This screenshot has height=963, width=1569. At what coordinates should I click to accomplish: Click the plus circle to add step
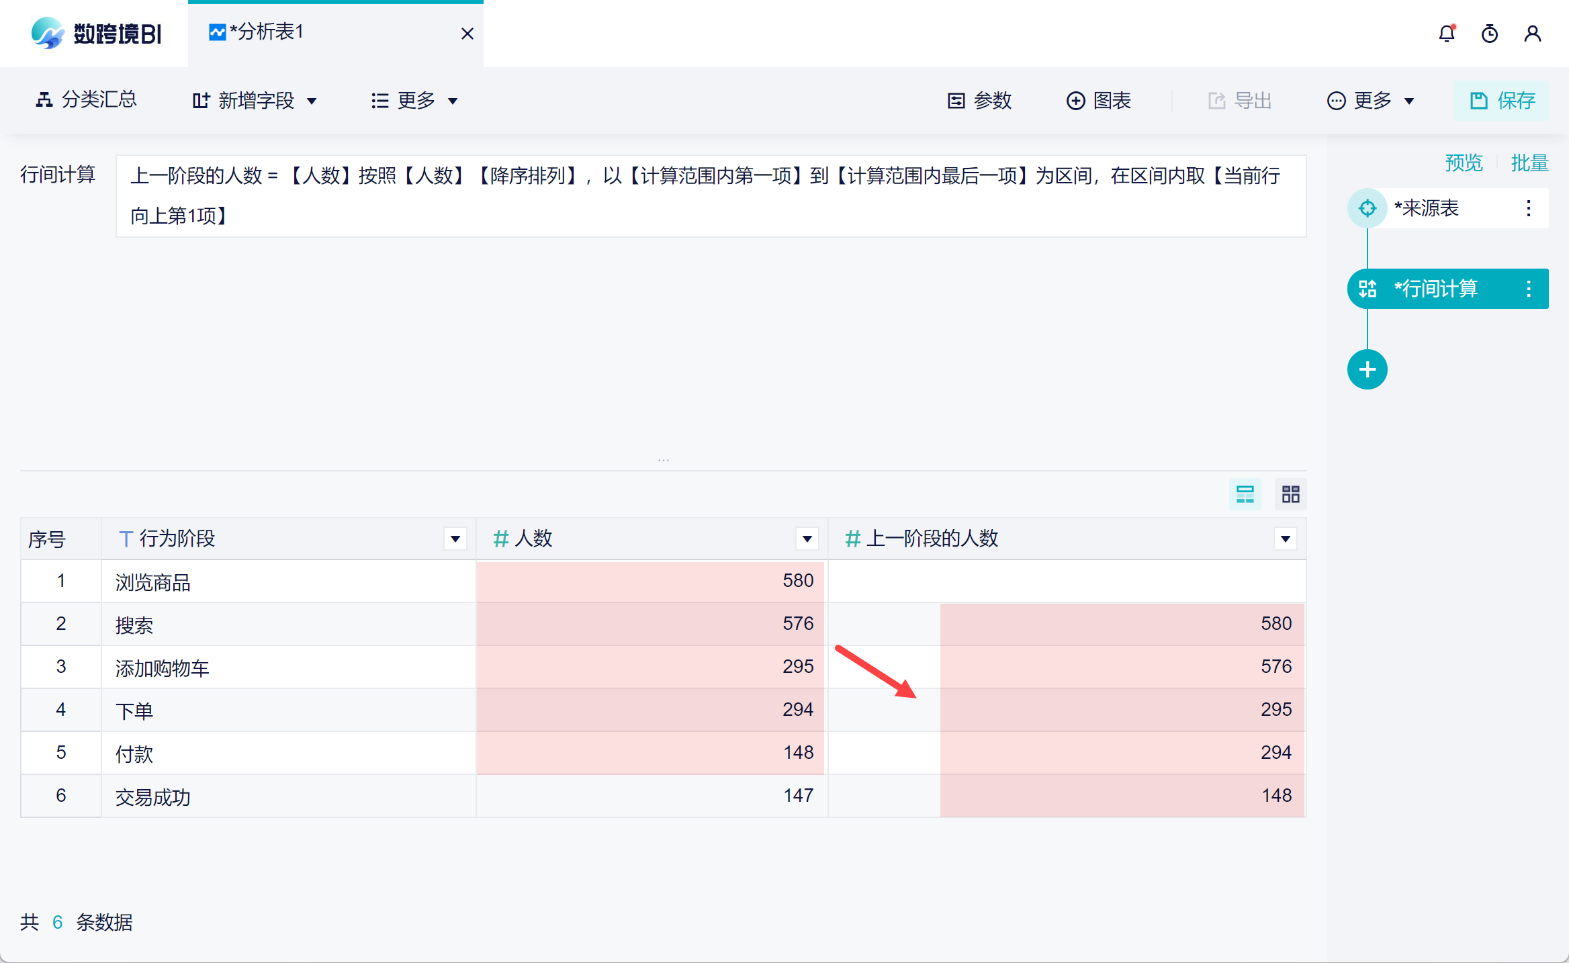[1367, 369]
